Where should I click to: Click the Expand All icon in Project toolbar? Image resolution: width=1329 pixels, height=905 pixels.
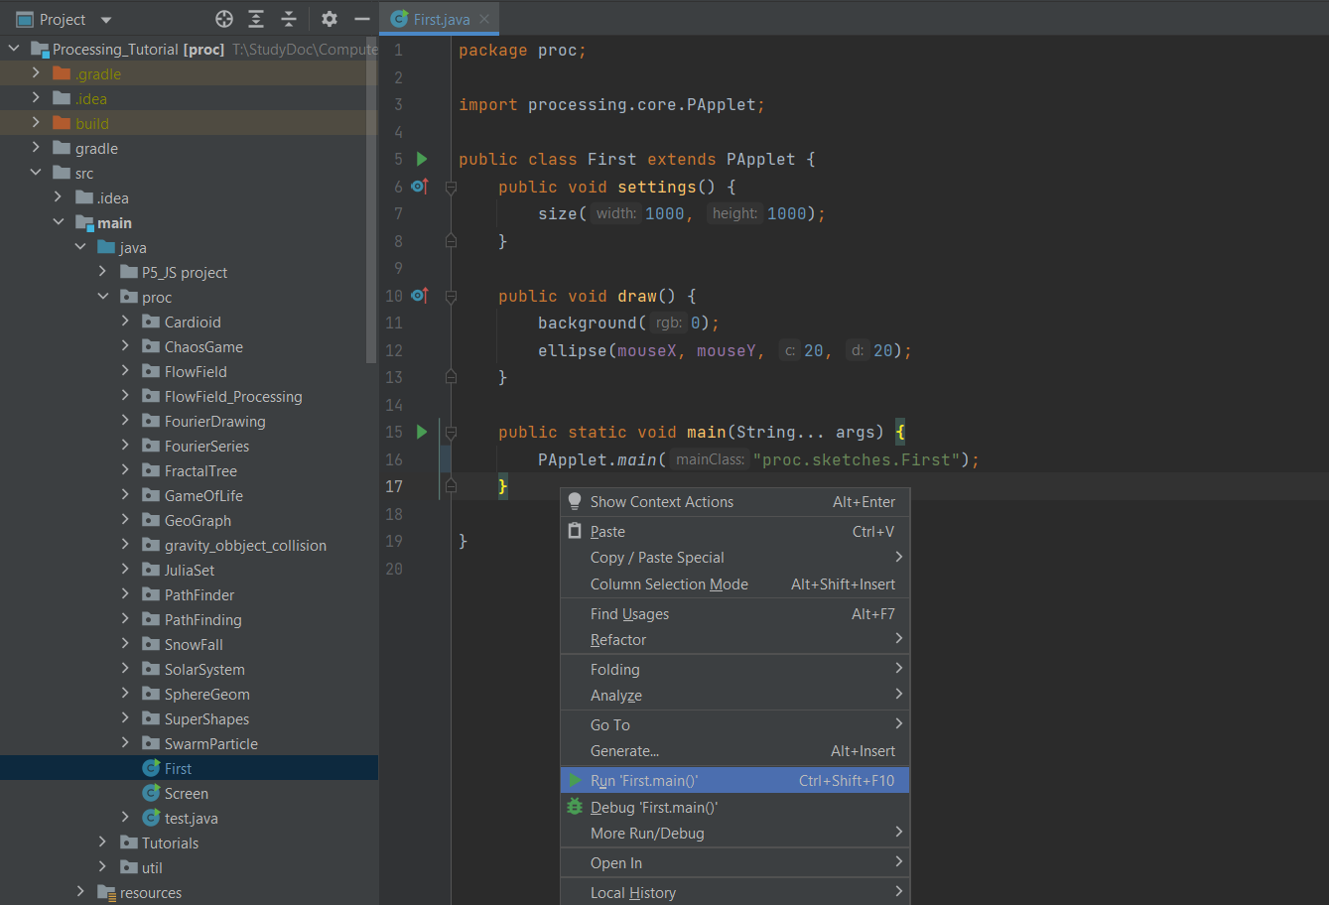pyautogui.click(x=256, y=19)
